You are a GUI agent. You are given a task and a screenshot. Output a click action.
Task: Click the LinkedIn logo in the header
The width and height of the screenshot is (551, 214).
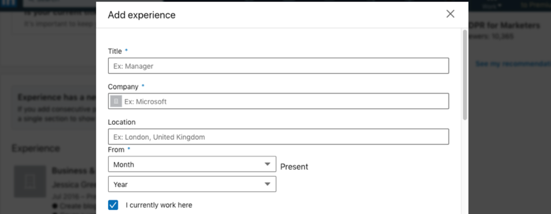9,2
